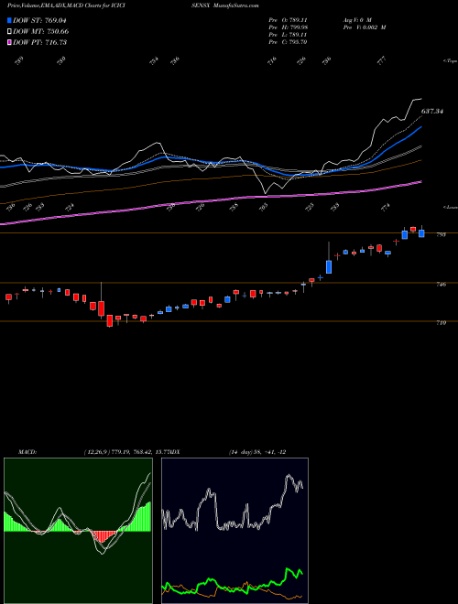
Task: Click the tall blue breakout candle above 746
Action: click(329, 266)
